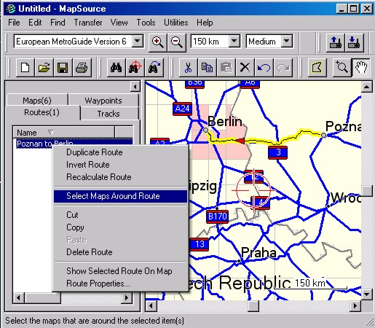Click the route list's scroll right arrow
This screenshot has width=375, height=328.
127,297
